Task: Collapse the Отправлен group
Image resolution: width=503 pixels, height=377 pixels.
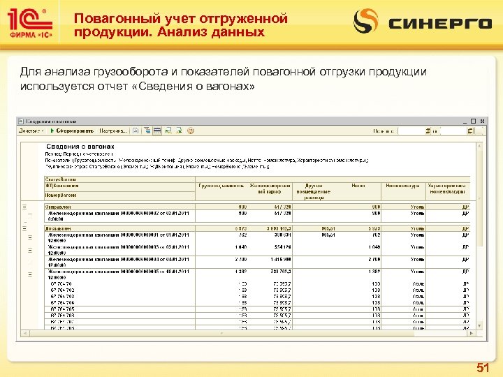Action: 24,207
